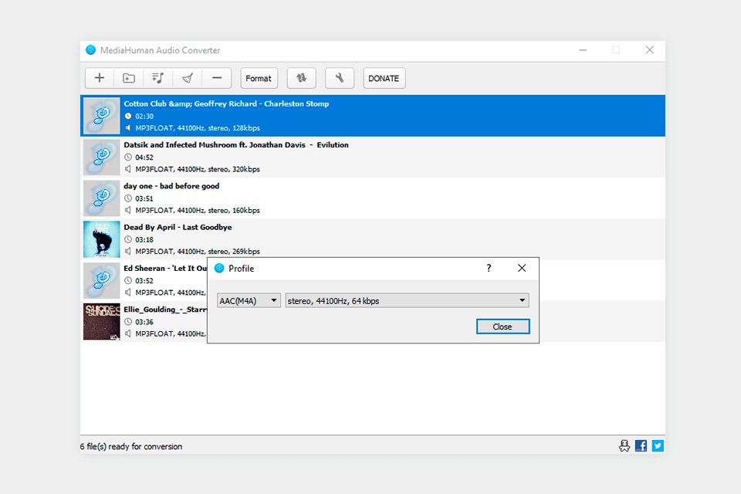Close the Profile dialog via Close button
741x494 pixels.
[502, 327]
